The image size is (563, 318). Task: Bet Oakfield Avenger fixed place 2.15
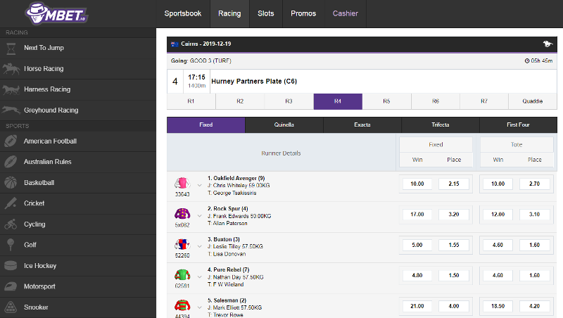point(454,184)
